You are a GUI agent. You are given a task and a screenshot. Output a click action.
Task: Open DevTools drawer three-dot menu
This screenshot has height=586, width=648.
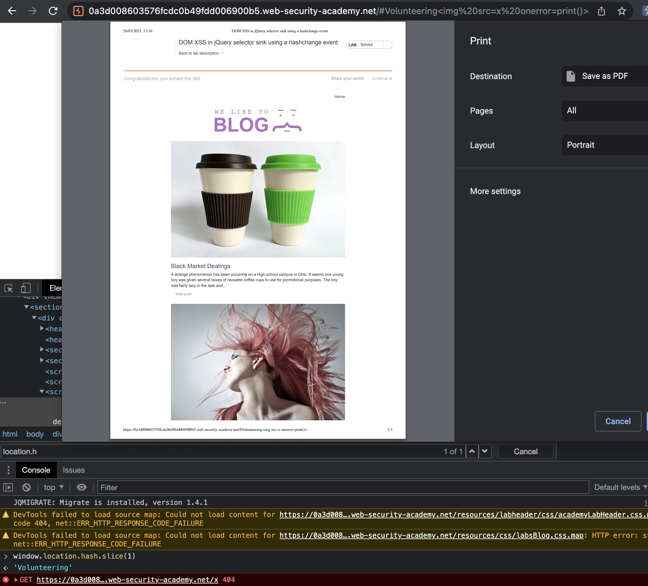(8, 470)
